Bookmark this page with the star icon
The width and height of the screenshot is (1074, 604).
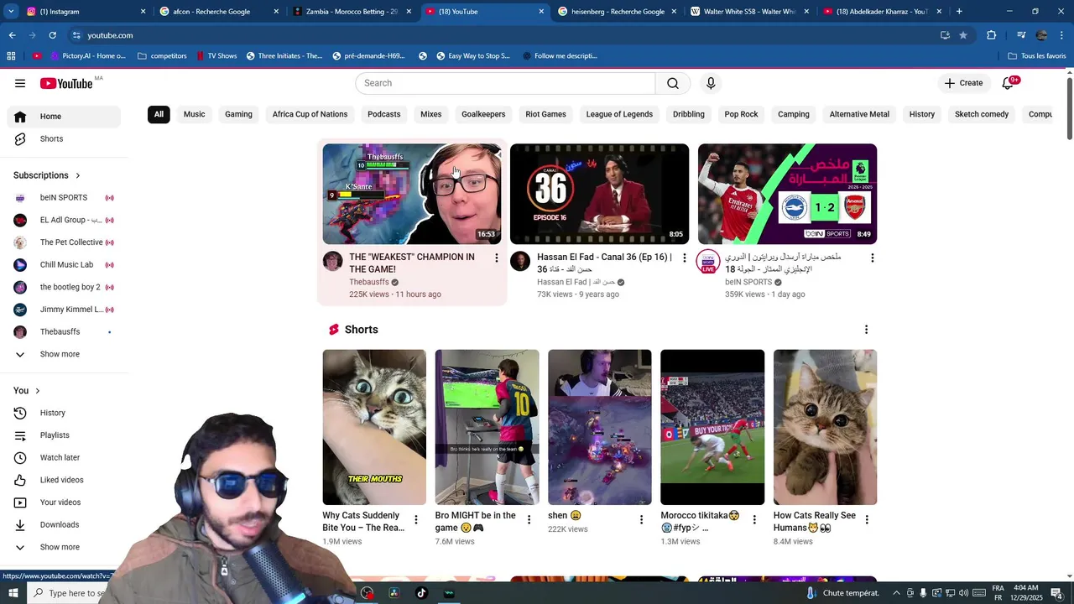[963, 35]
